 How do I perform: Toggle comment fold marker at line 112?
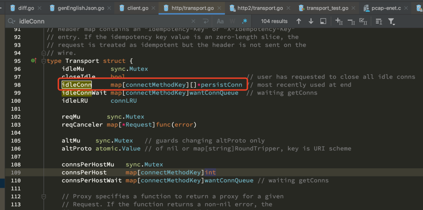pos(43,197)
